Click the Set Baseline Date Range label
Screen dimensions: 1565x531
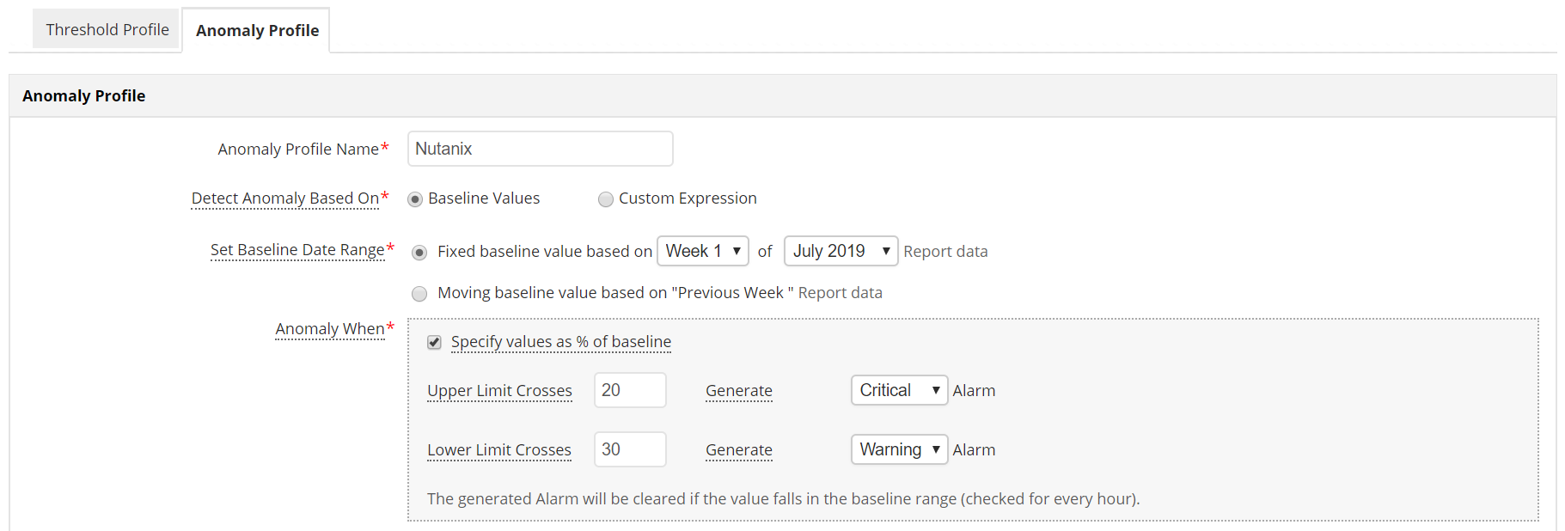coord(297,250)
